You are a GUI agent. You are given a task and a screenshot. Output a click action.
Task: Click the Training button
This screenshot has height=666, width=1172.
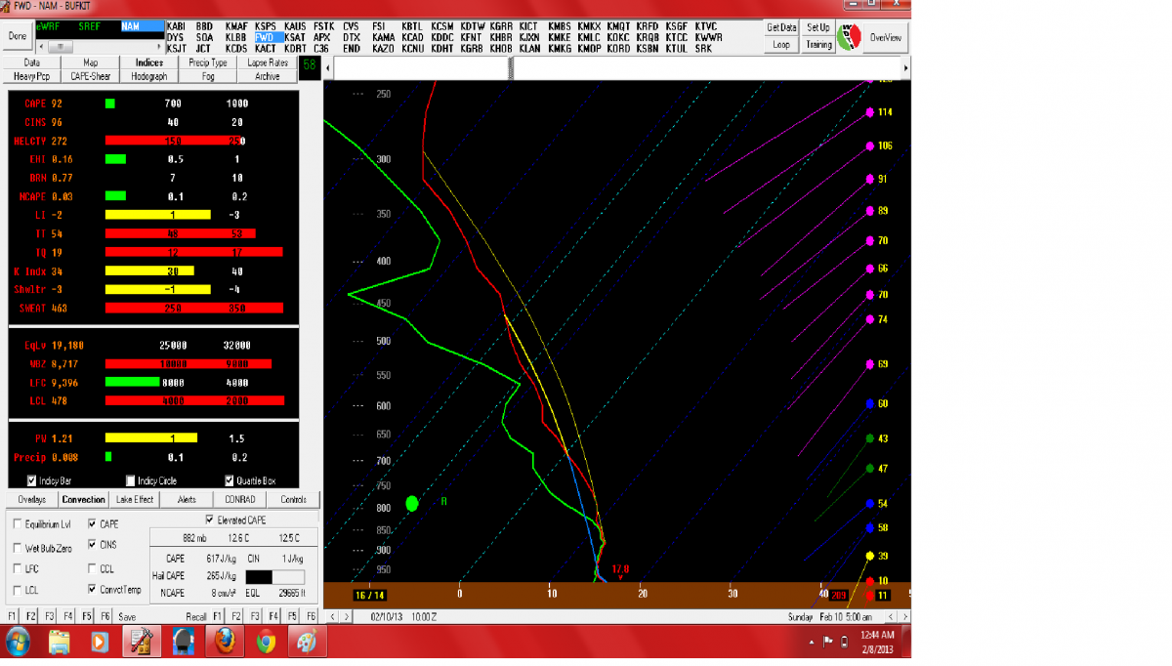click(818, 45)
